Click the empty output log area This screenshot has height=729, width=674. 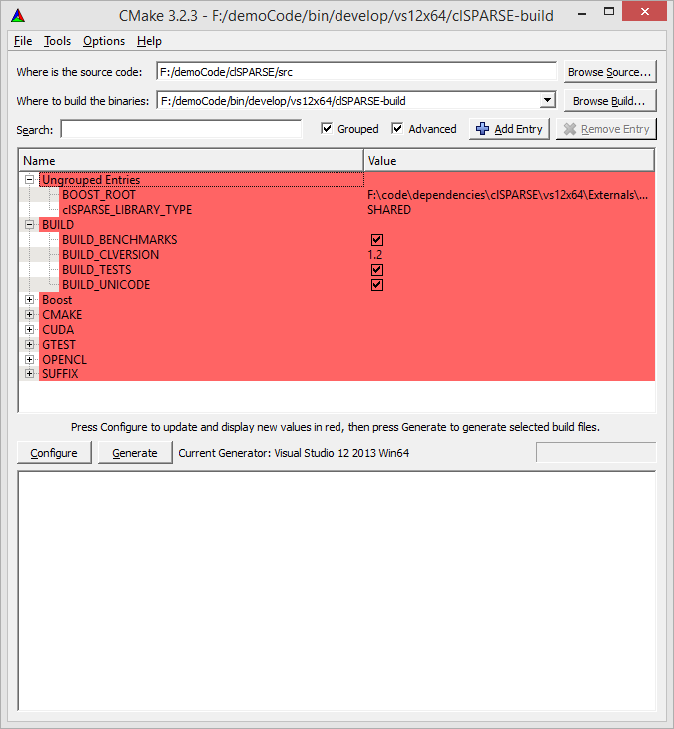(337, 590)
